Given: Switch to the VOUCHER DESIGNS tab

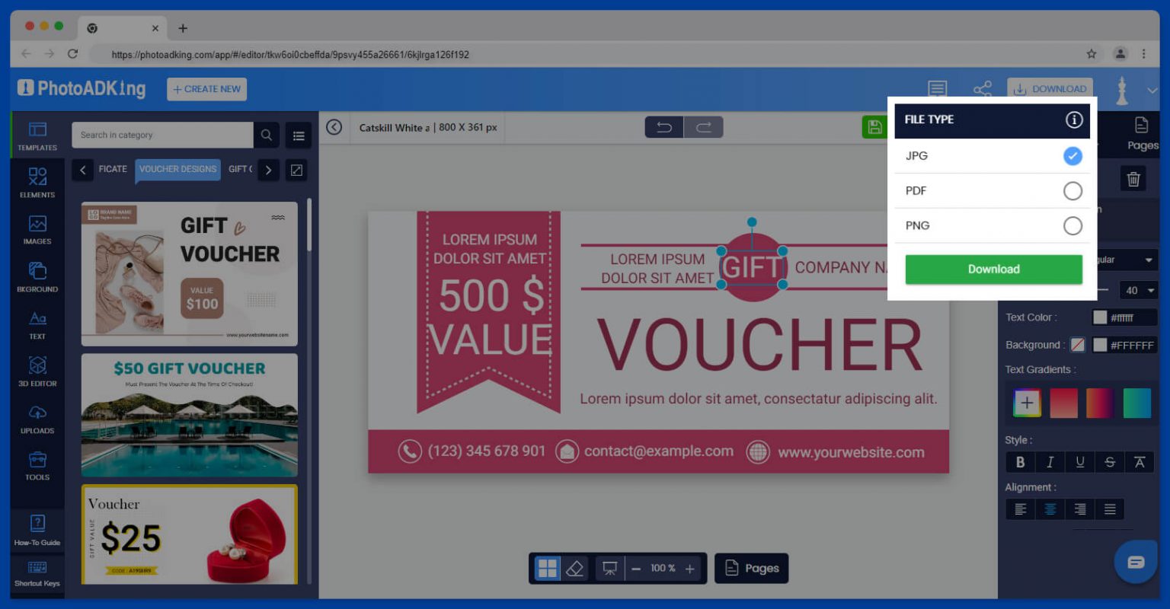Looking at the screenshot, I should tap(177, 170).
